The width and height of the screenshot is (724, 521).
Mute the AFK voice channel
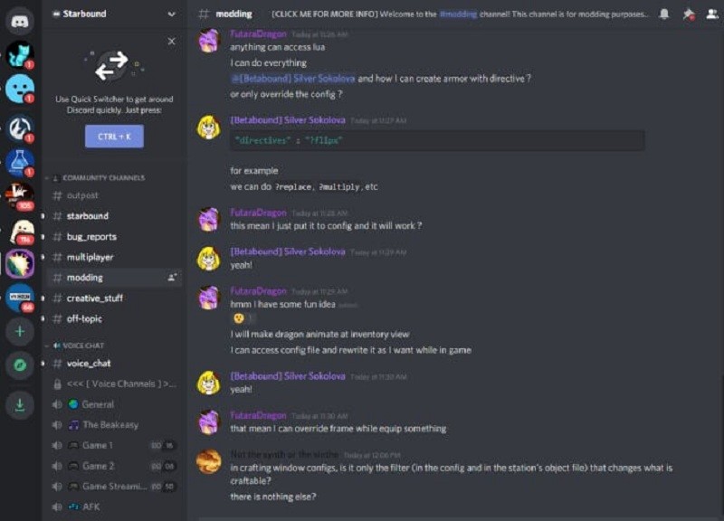tap(54, 508)
